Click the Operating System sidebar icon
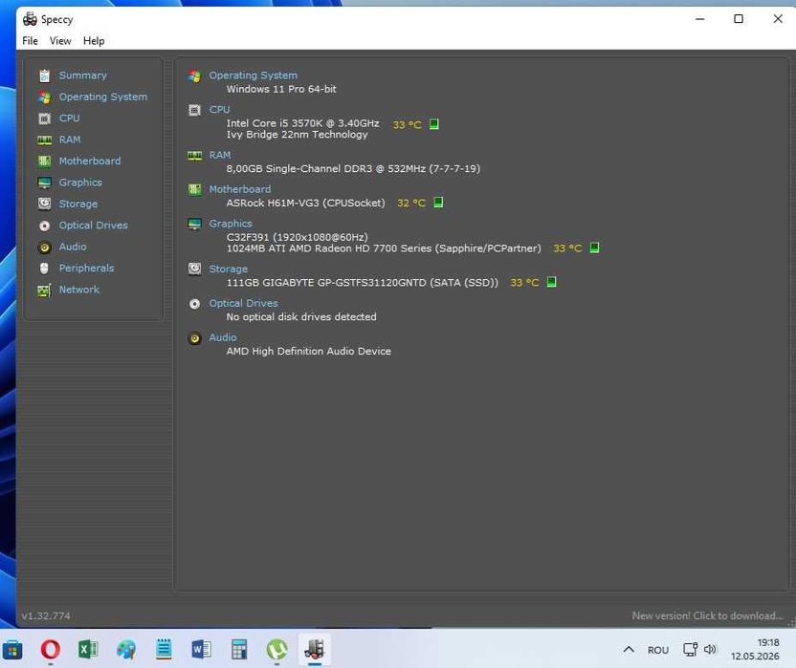This screenshot has width=796, height=668. click(x=44, y=97)
